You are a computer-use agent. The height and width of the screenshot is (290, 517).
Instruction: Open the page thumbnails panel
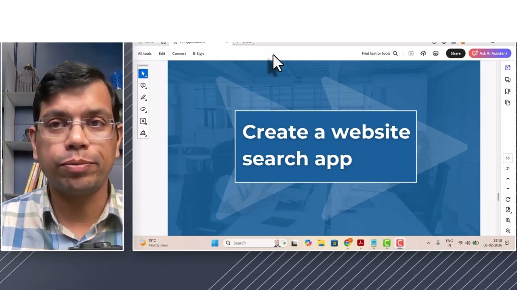508,103
